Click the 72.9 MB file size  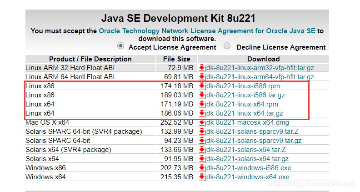[180, 68]
